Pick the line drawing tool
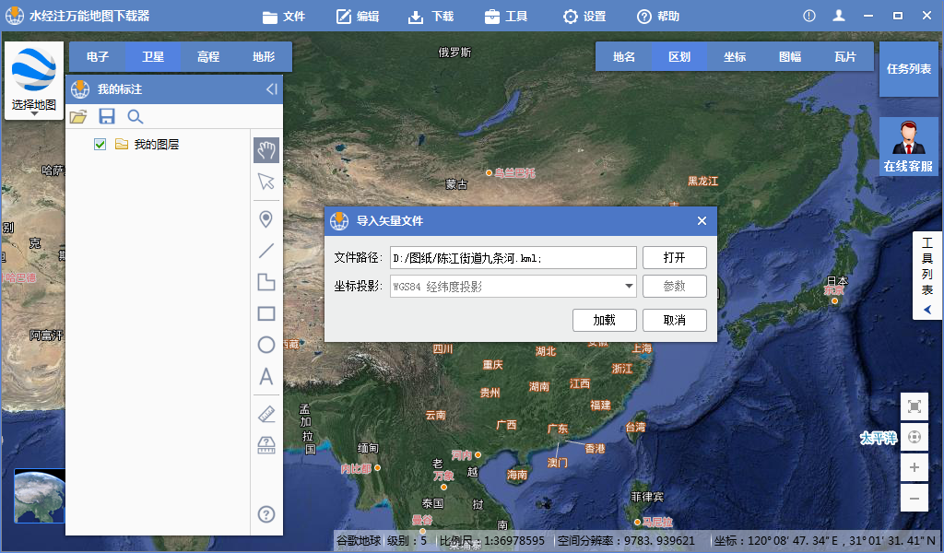 click(266, 251)
